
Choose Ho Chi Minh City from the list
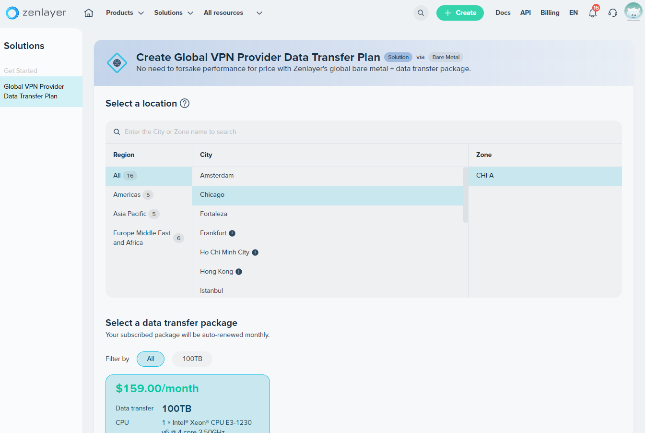tap(328, 253)
